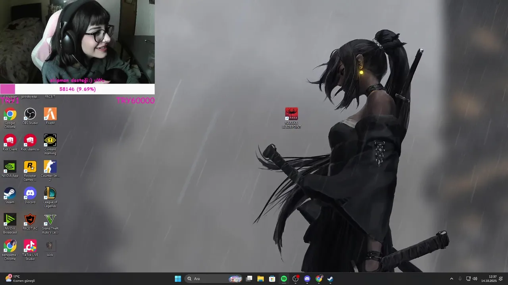508x285 pixels.
Task: Open the clock showing 12:37
Action: (489, 279)
